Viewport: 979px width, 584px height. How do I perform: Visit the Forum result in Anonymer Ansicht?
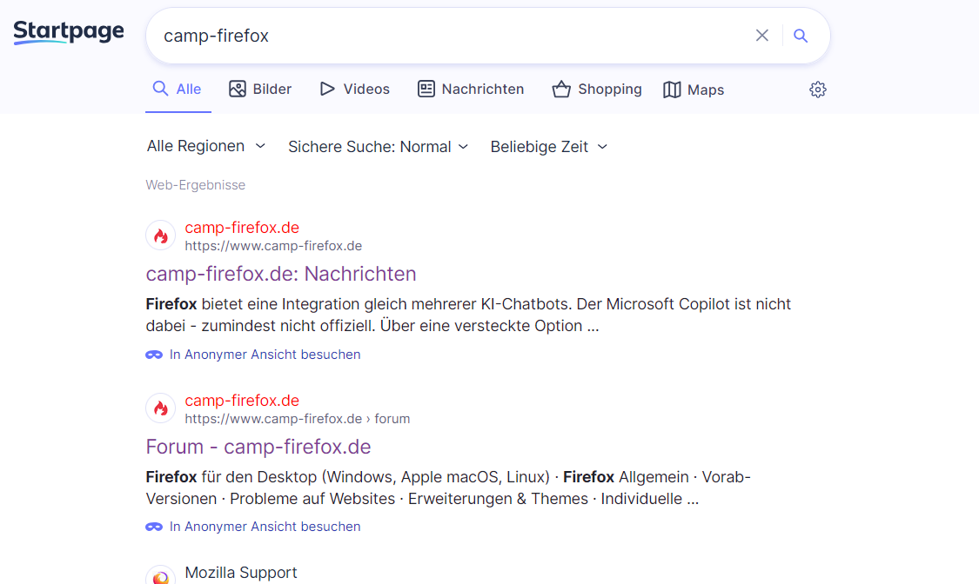[x=265, y=527]
